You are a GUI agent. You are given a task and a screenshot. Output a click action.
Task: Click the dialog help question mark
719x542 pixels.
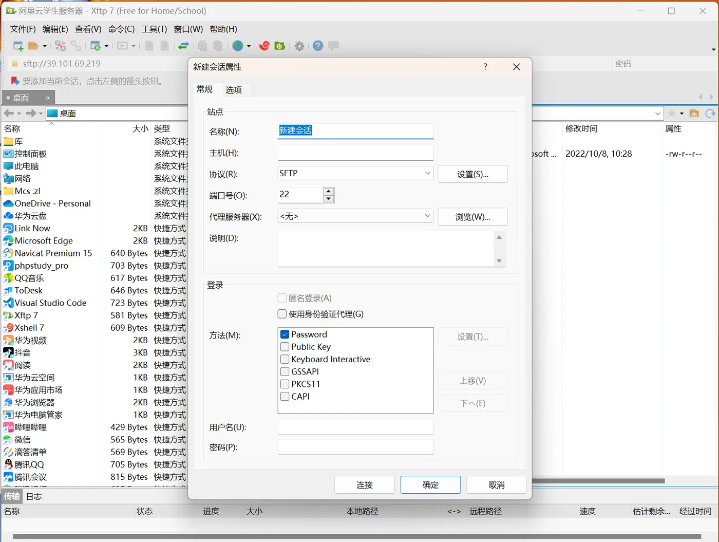pos(485,67)
